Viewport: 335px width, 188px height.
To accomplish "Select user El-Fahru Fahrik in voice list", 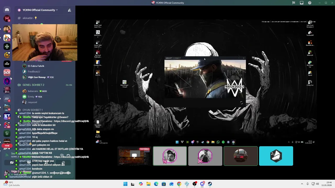I will [36, 66].
